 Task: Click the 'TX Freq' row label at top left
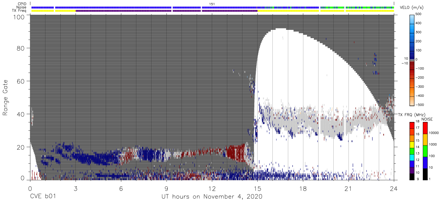point(19,11)
